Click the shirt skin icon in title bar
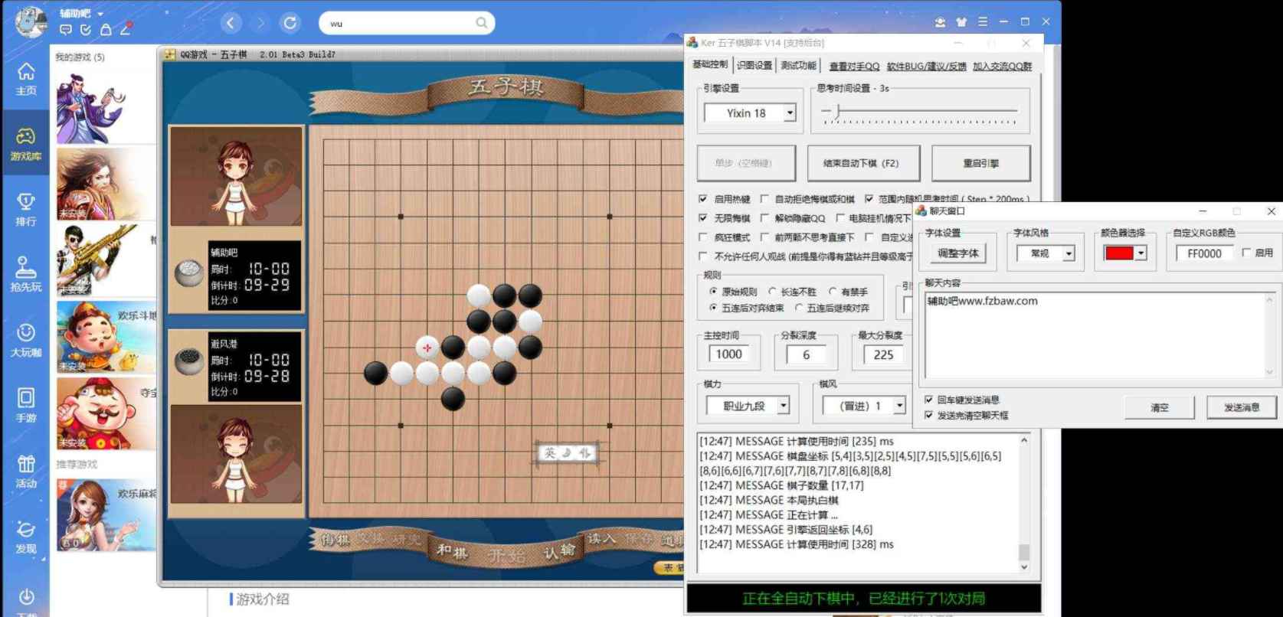The height and width of the screenshot is (617, 1283). (x=961, y=22)
